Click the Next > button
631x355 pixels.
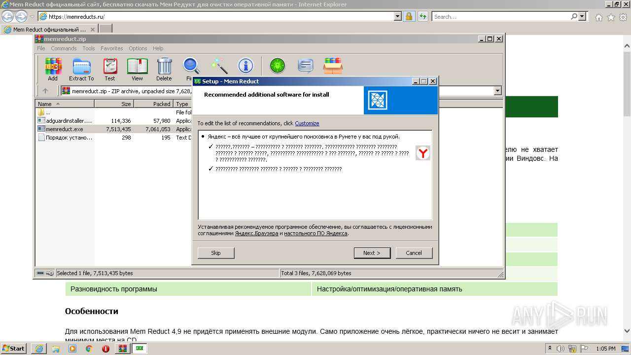click(x=372, y=253)
